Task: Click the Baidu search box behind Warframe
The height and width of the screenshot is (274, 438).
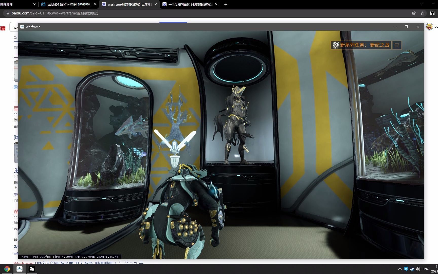Action: (x=14, y=27)
